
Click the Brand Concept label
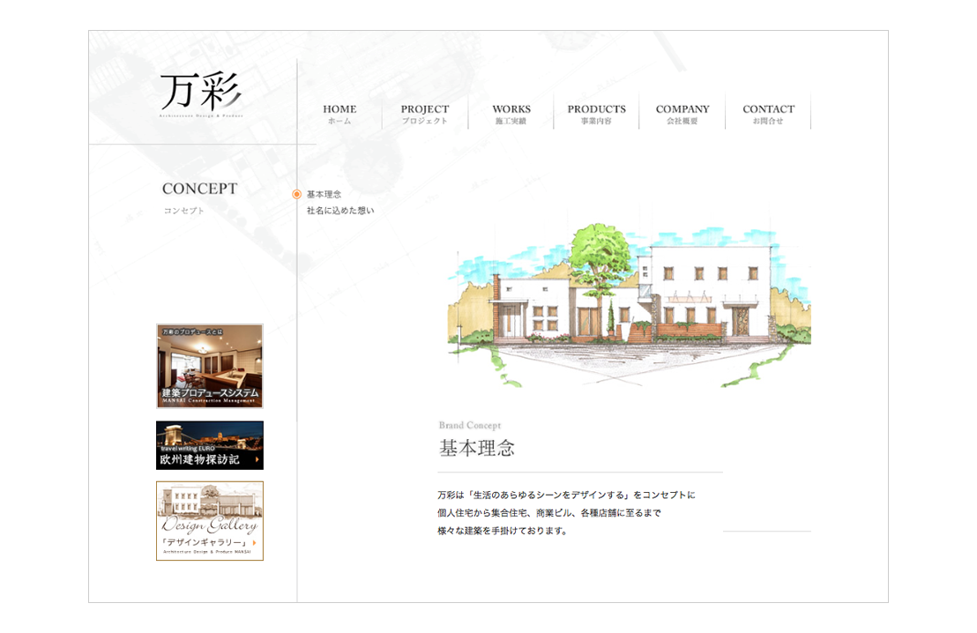coord(470,425)
